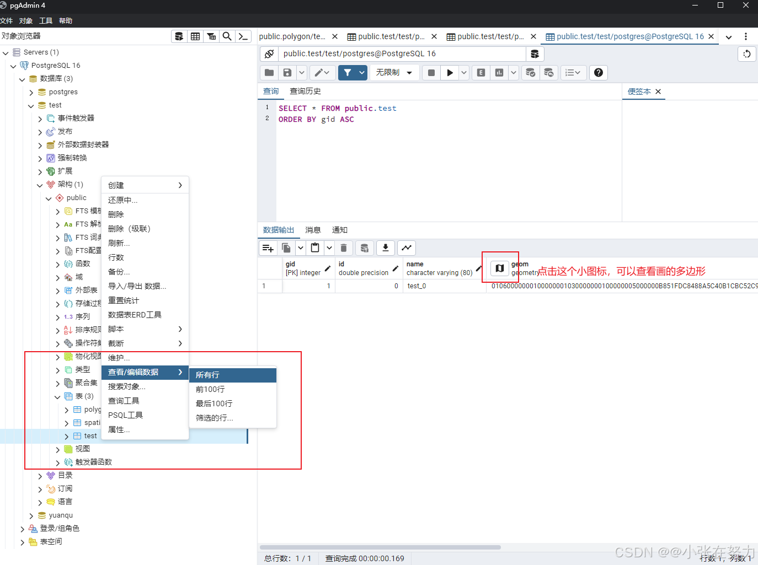The height and width of the screenshot is (565, 758).
Task: Click the connection address field
Action: 402,53
